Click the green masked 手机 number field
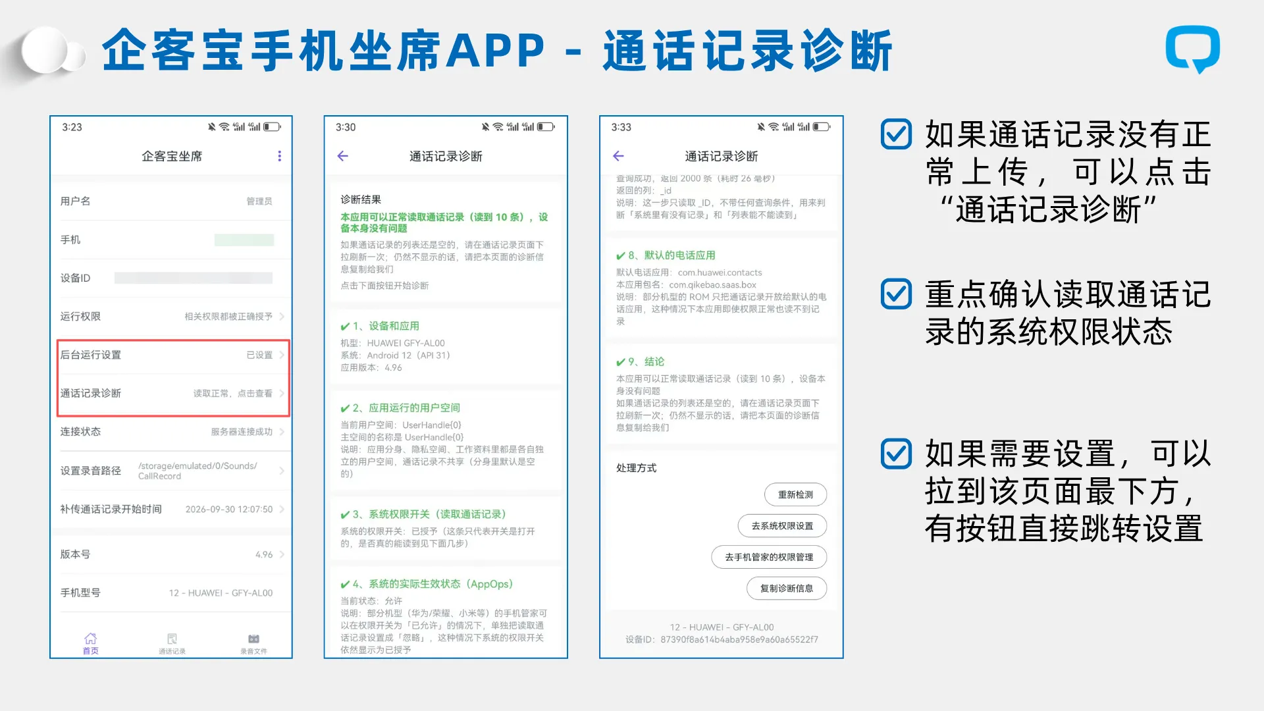 (244, 240)
